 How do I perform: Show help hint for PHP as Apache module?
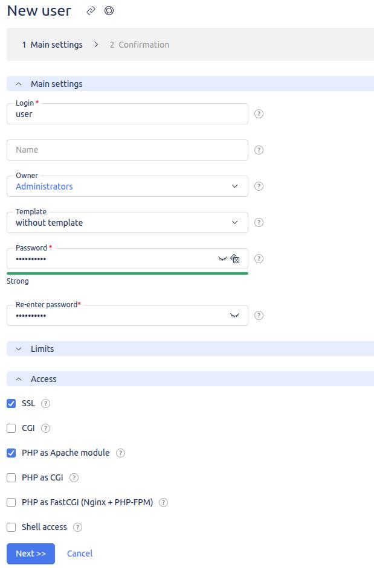pos(120,453)
